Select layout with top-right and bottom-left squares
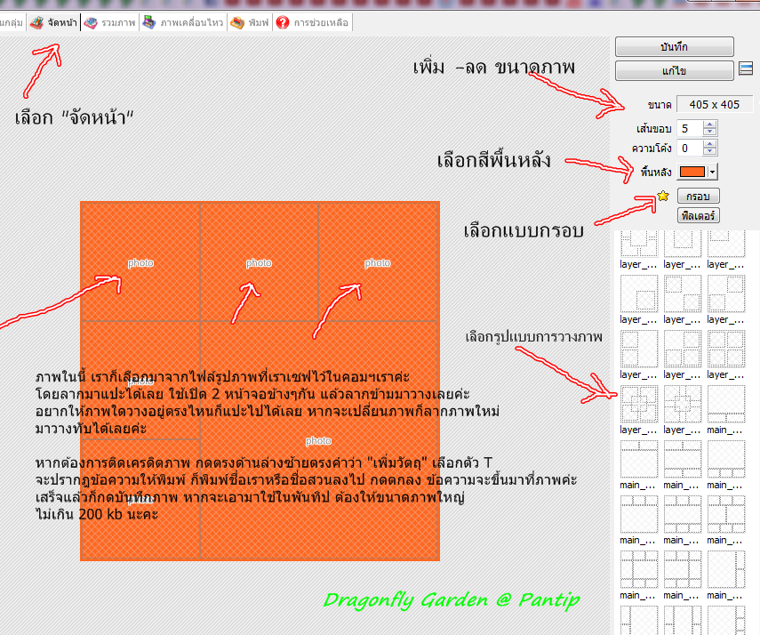 point(726,293)
